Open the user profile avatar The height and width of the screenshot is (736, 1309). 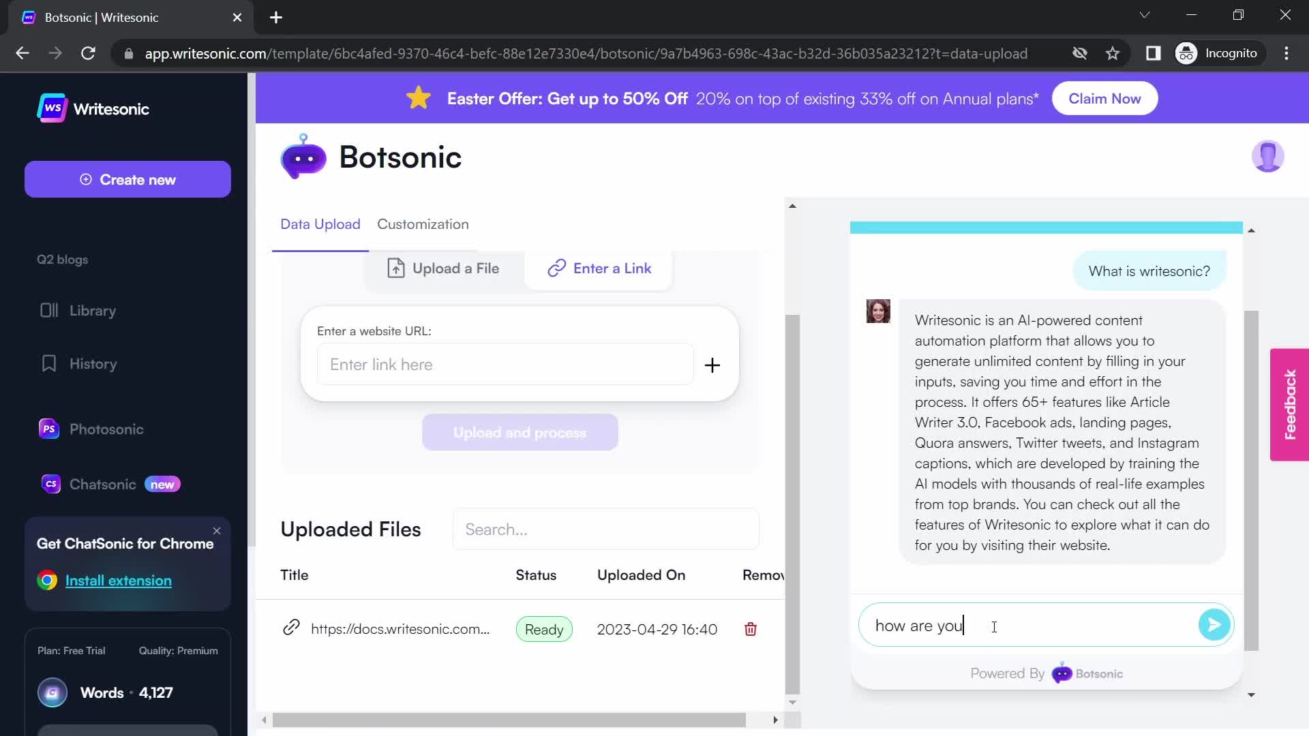click(x=1268, y=157)
